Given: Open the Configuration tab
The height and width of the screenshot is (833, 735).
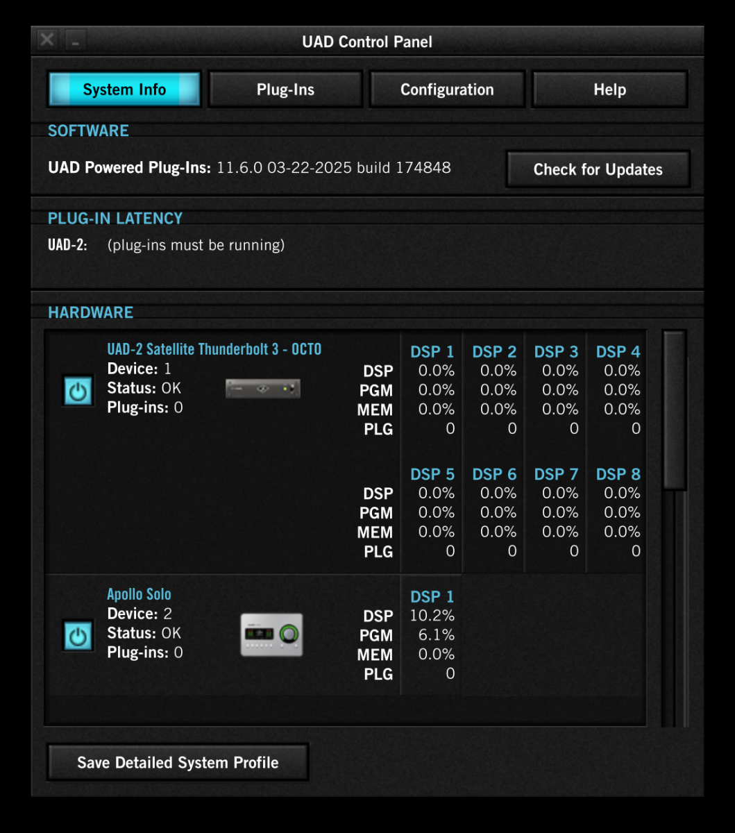Looking at the screenshot, I should point(447,90).
